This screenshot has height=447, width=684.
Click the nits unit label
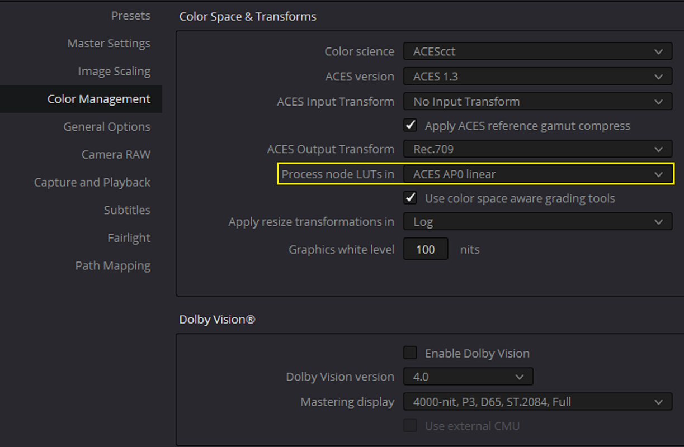coord(470,250)
